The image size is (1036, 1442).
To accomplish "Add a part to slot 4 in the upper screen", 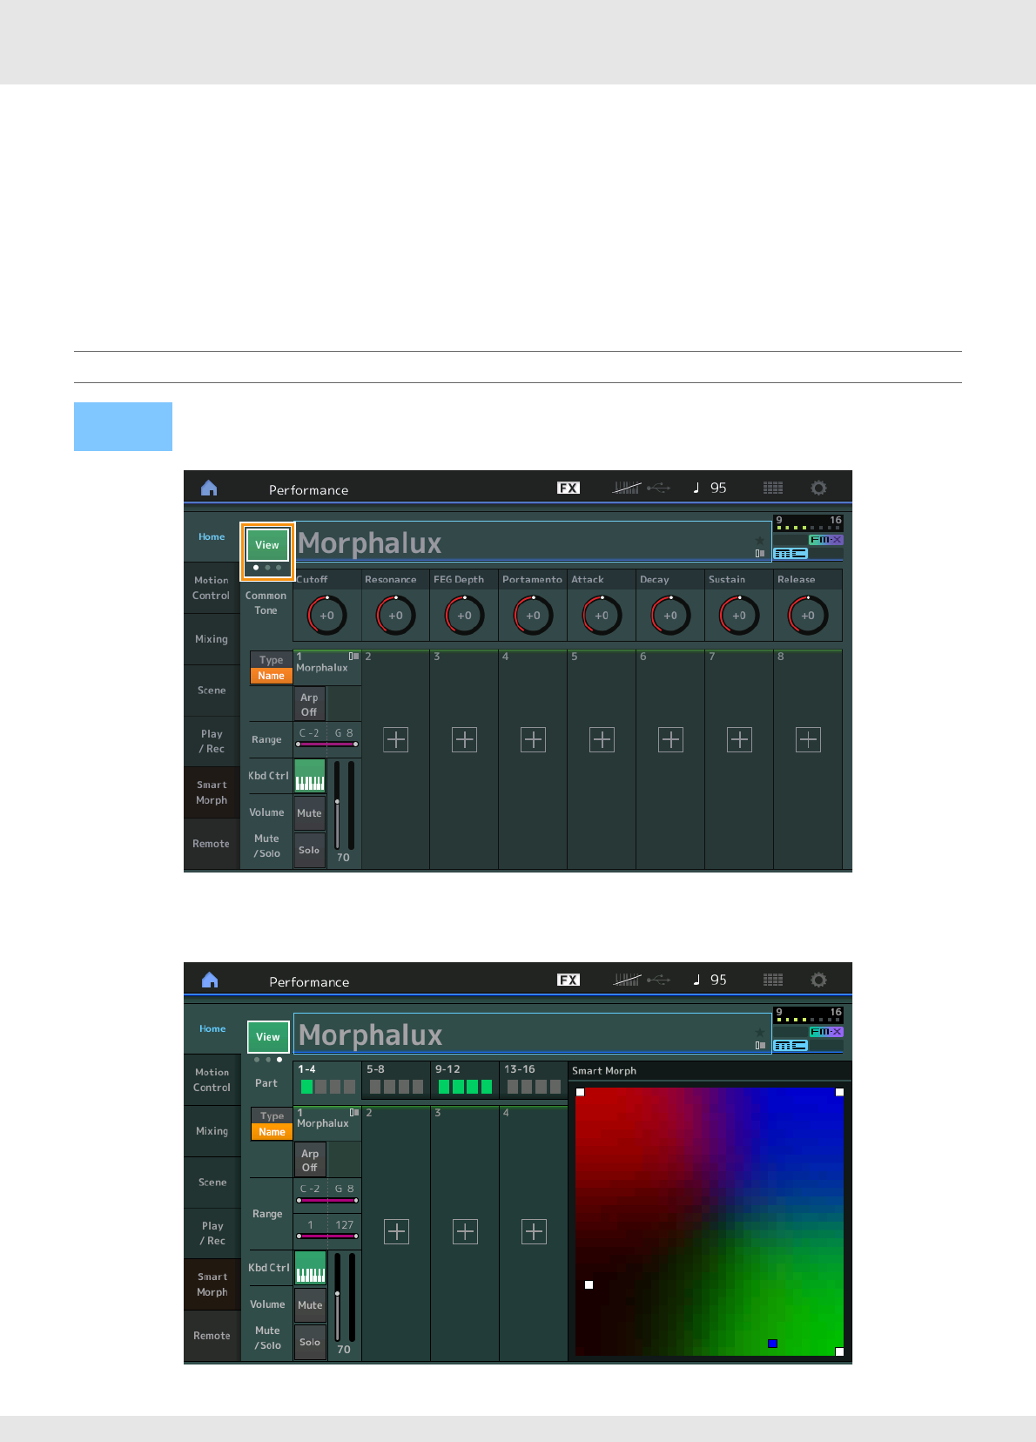I will [x=534, y=740].
